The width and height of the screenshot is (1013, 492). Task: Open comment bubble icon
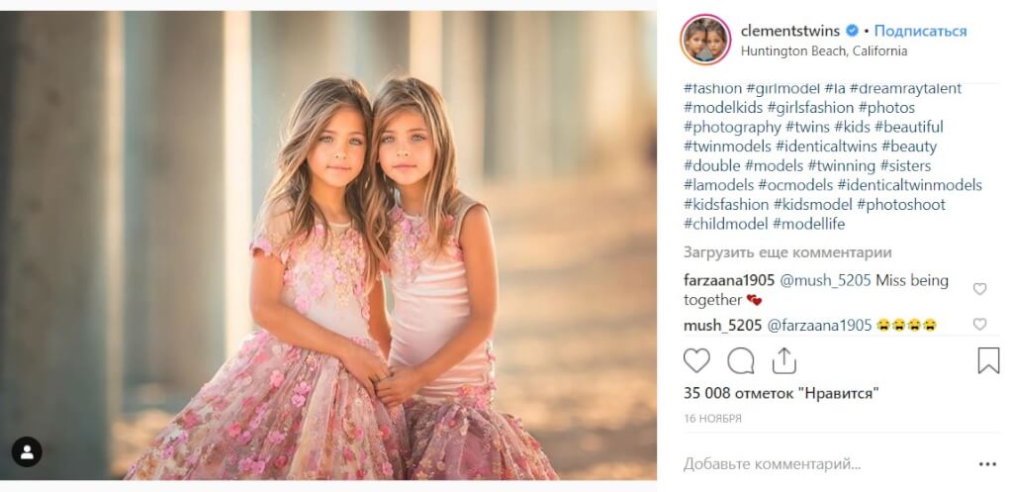pyautogui.click(x=740, y=360)
